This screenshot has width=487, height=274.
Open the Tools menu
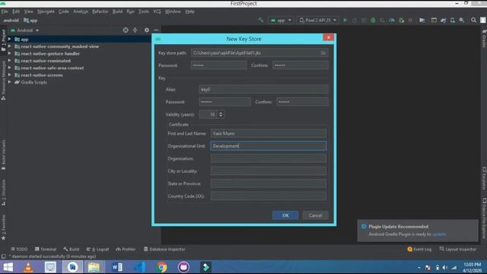point(144,11)
